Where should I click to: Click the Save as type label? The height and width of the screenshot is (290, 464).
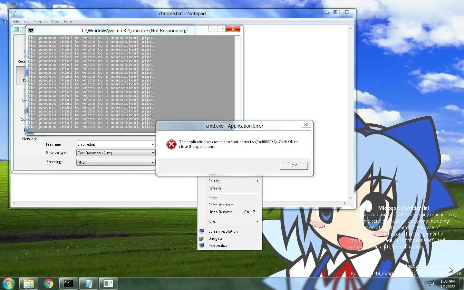[x=56, y=153]
